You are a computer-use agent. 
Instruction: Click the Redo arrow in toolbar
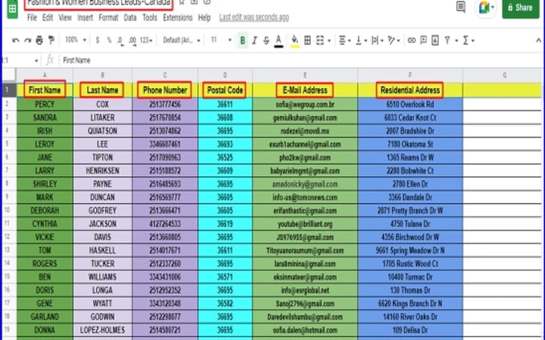pyautogui.click(x=27, y=41)
